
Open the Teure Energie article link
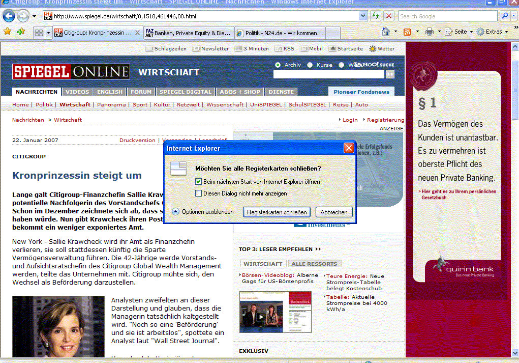click(355, 282)
